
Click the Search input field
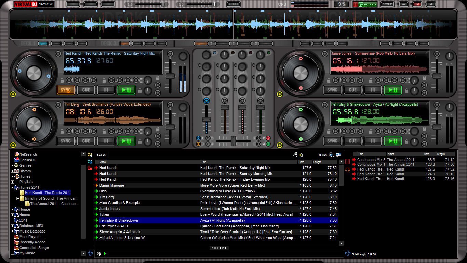[x=200, y=155]
